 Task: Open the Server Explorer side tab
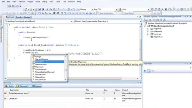[x=1, y=34]
